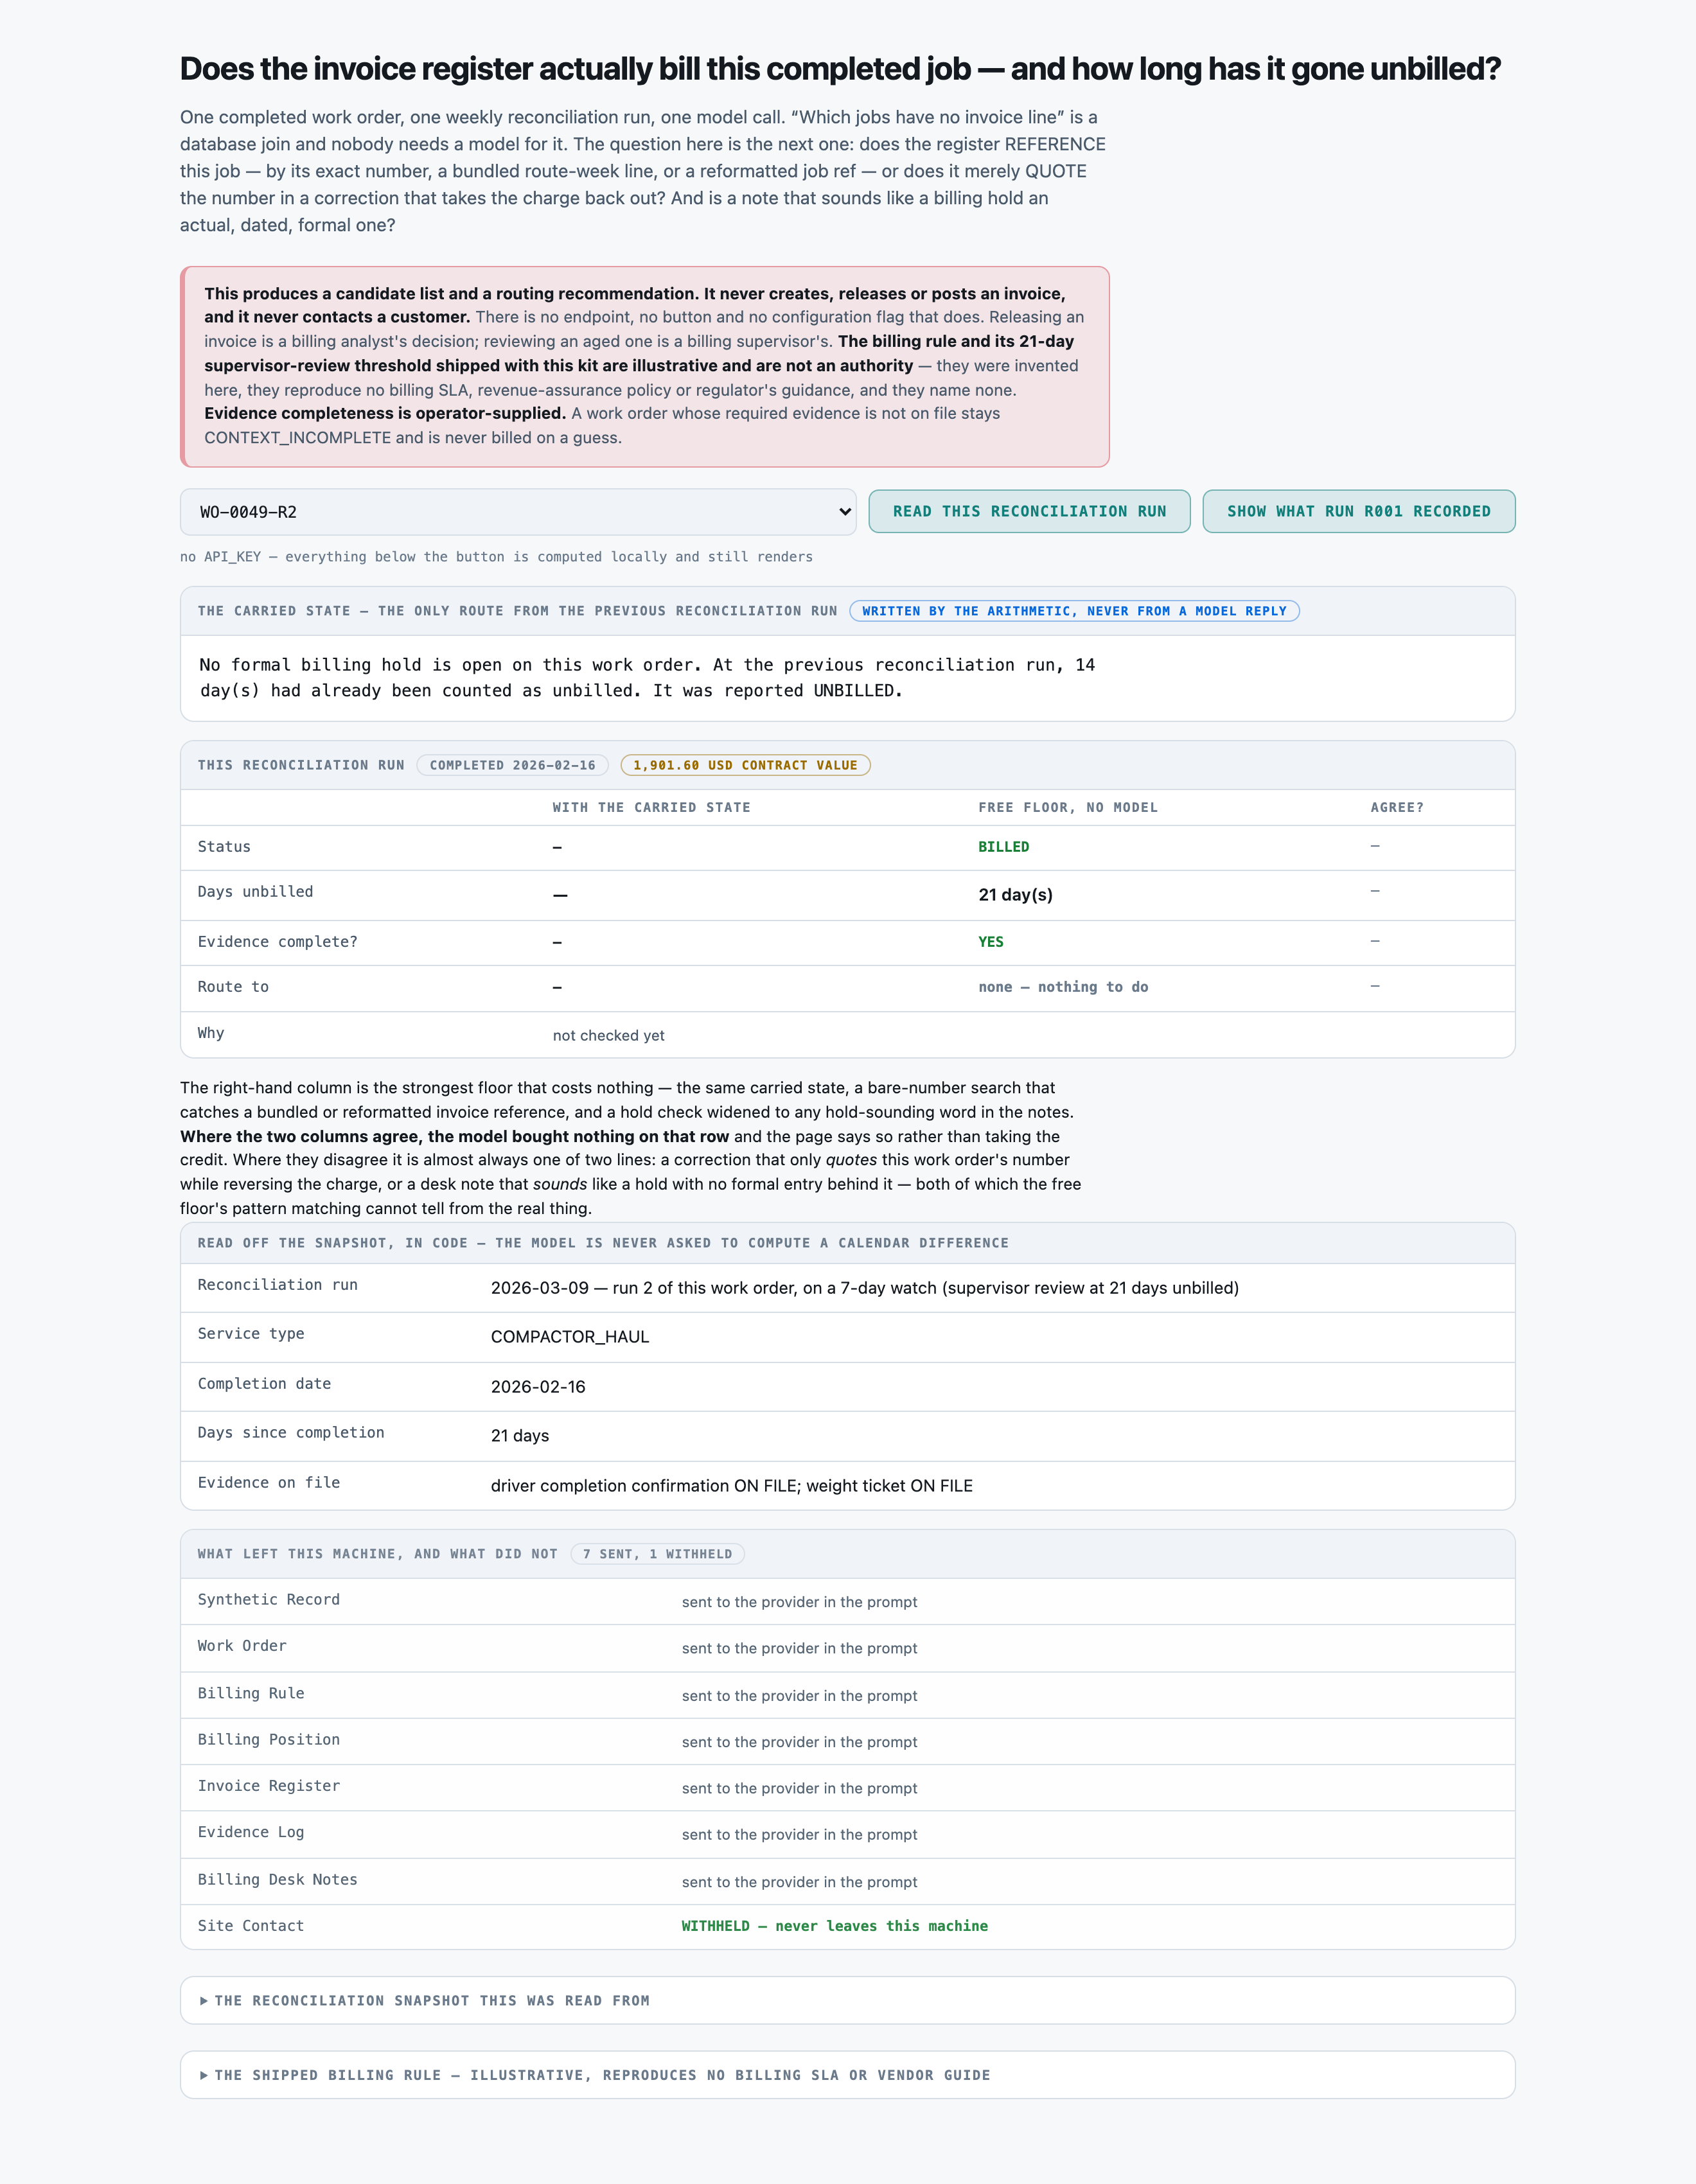Expand the shipped billing rule section
The image size is (1696, 2184).
(847, 2075)
